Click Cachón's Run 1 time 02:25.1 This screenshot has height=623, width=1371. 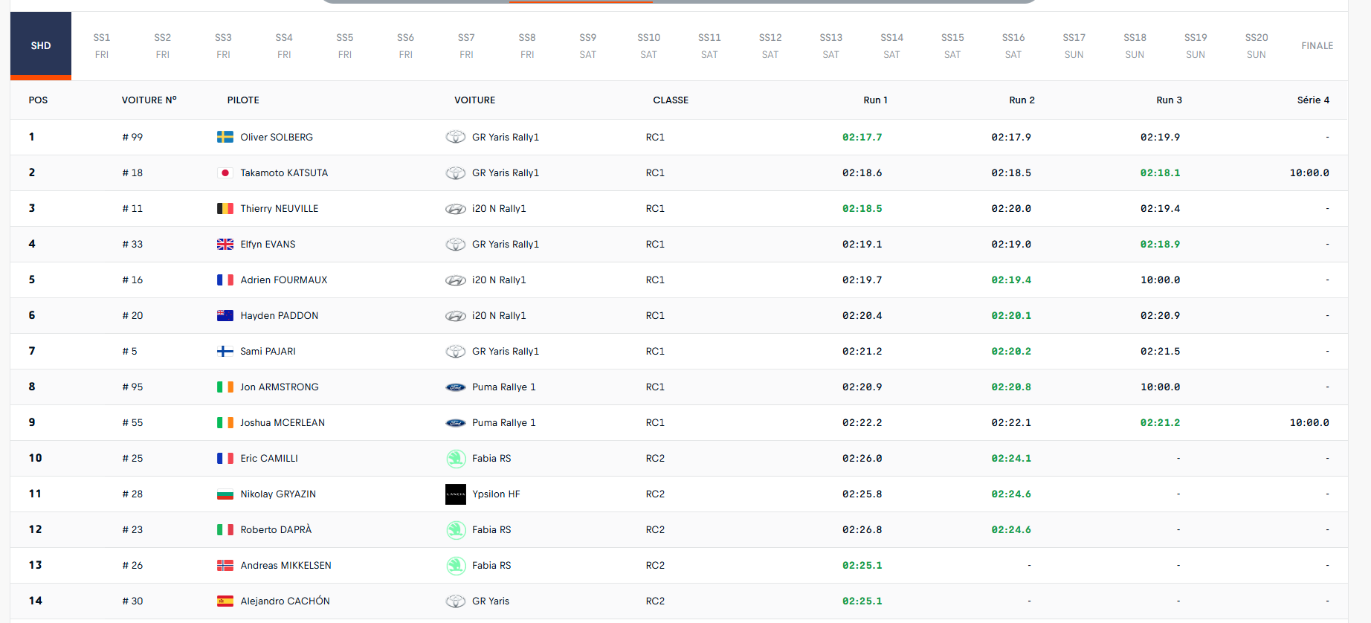click(x=862, y=601)
